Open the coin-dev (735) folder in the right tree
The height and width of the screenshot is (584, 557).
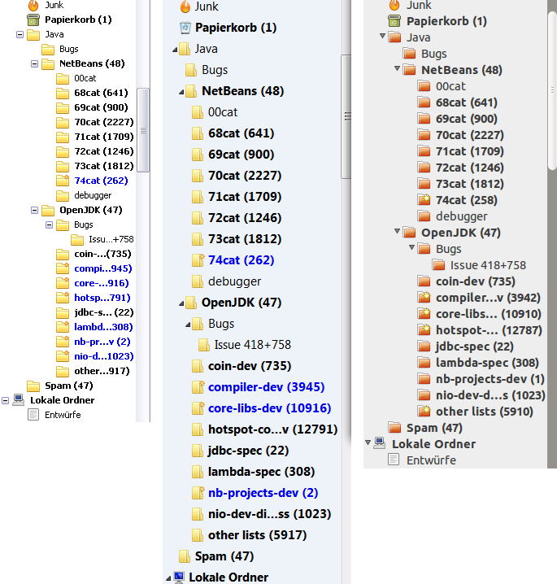tap(476, 281)
